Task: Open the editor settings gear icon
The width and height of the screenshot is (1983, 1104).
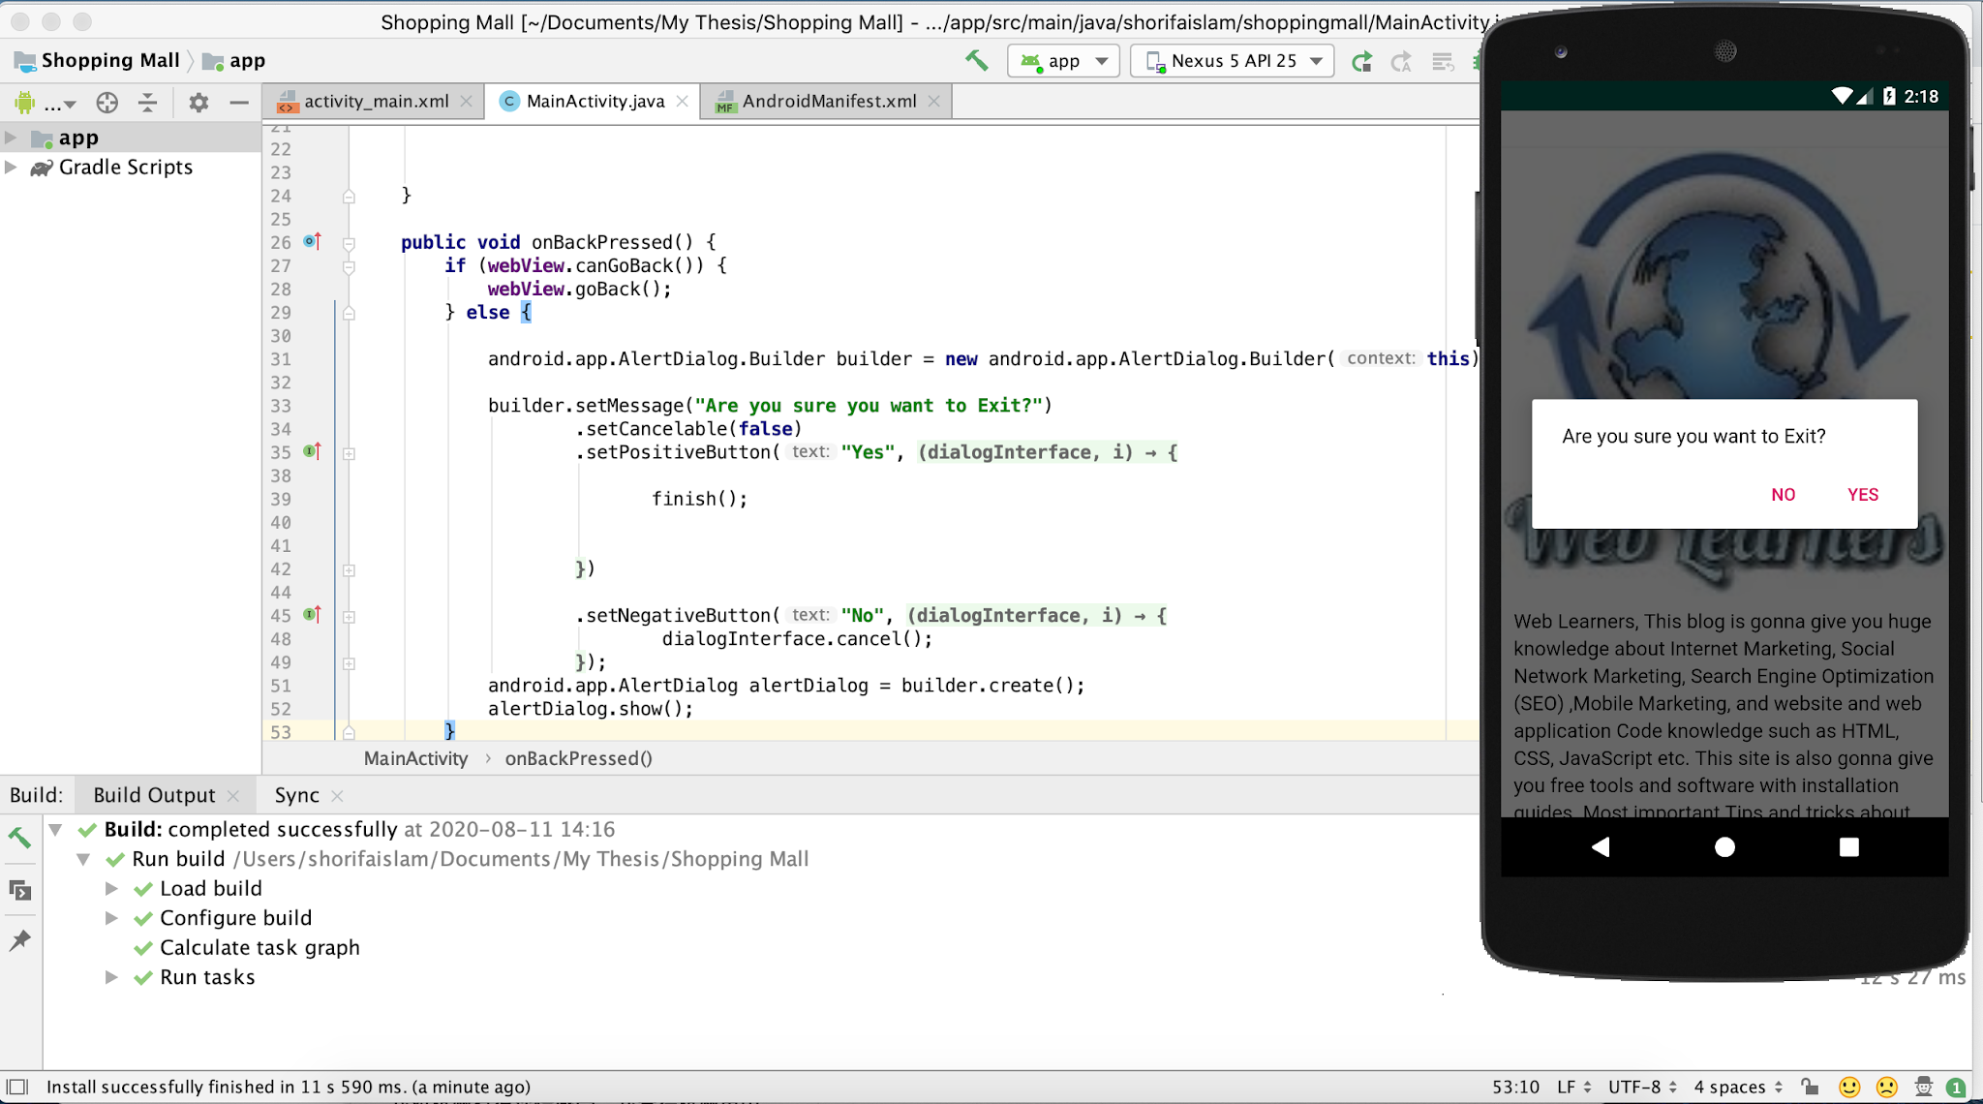Action: coord(199,102)
